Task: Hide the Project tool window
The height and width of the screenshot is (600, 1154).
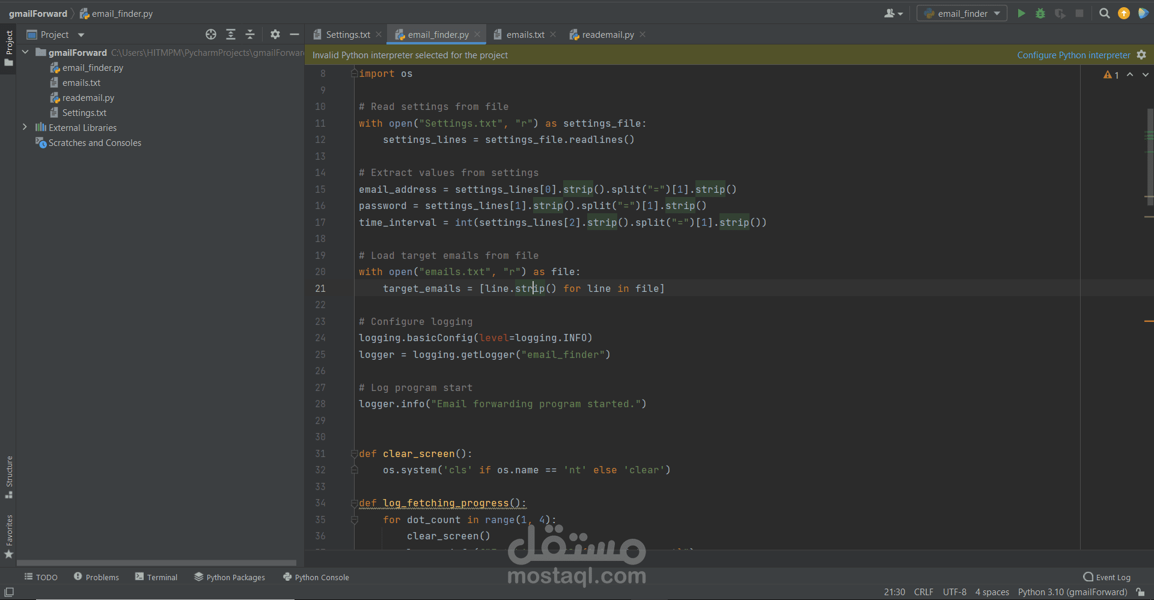Action: click(295, 35)
